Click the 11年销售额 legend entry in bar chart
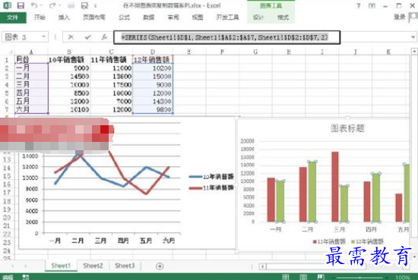418x280 pixels. click(x=329, y=241)
